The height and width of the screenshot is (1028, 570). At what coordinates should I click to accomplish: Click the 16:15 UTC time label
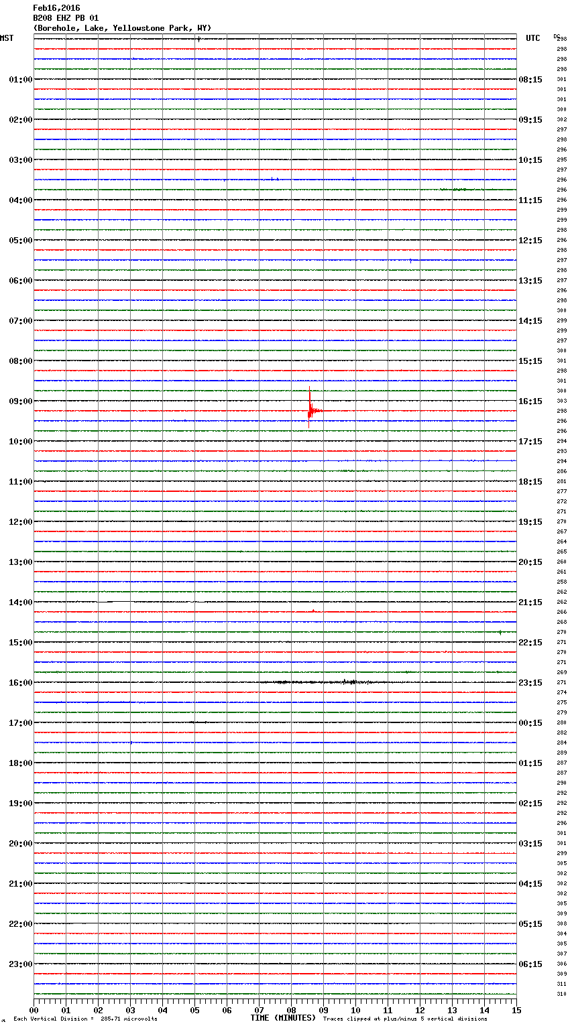[530, 401]
